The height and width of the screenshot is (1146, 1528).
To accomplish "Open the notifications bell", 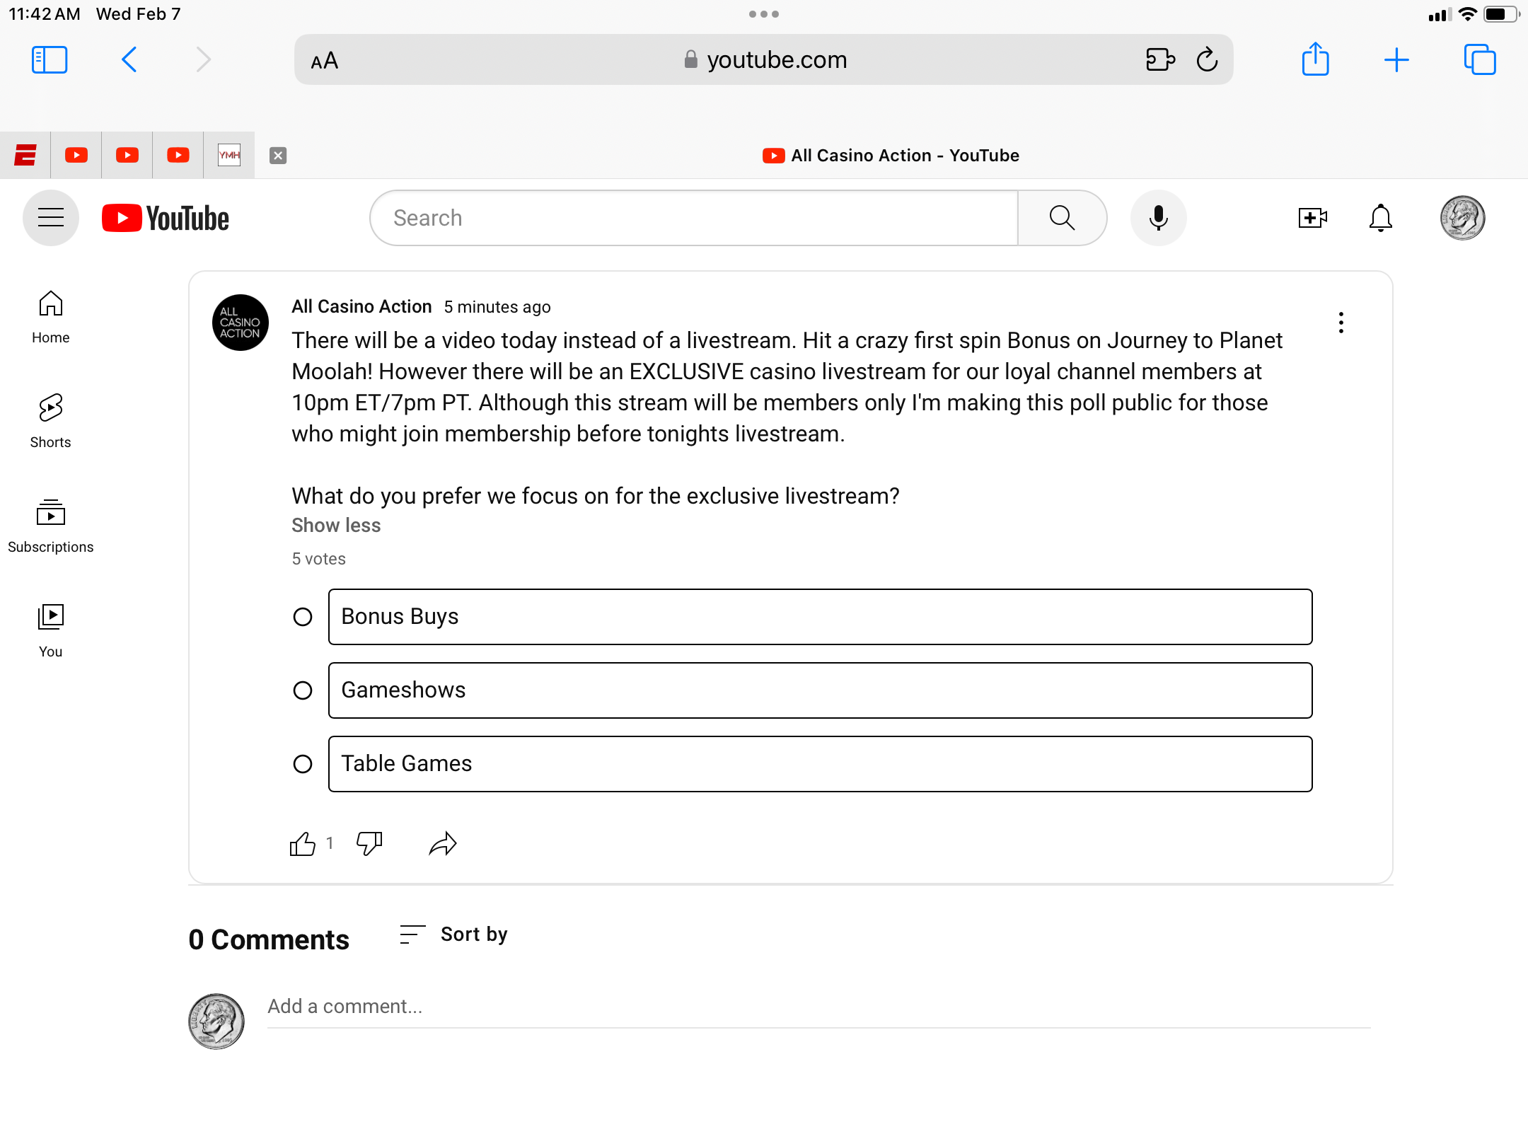I will [1380, 218].
